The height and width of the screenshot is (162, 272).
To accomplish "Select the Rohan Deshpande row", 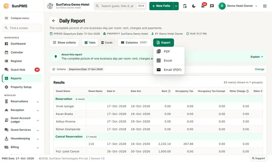I will click(x=158, y=129).
